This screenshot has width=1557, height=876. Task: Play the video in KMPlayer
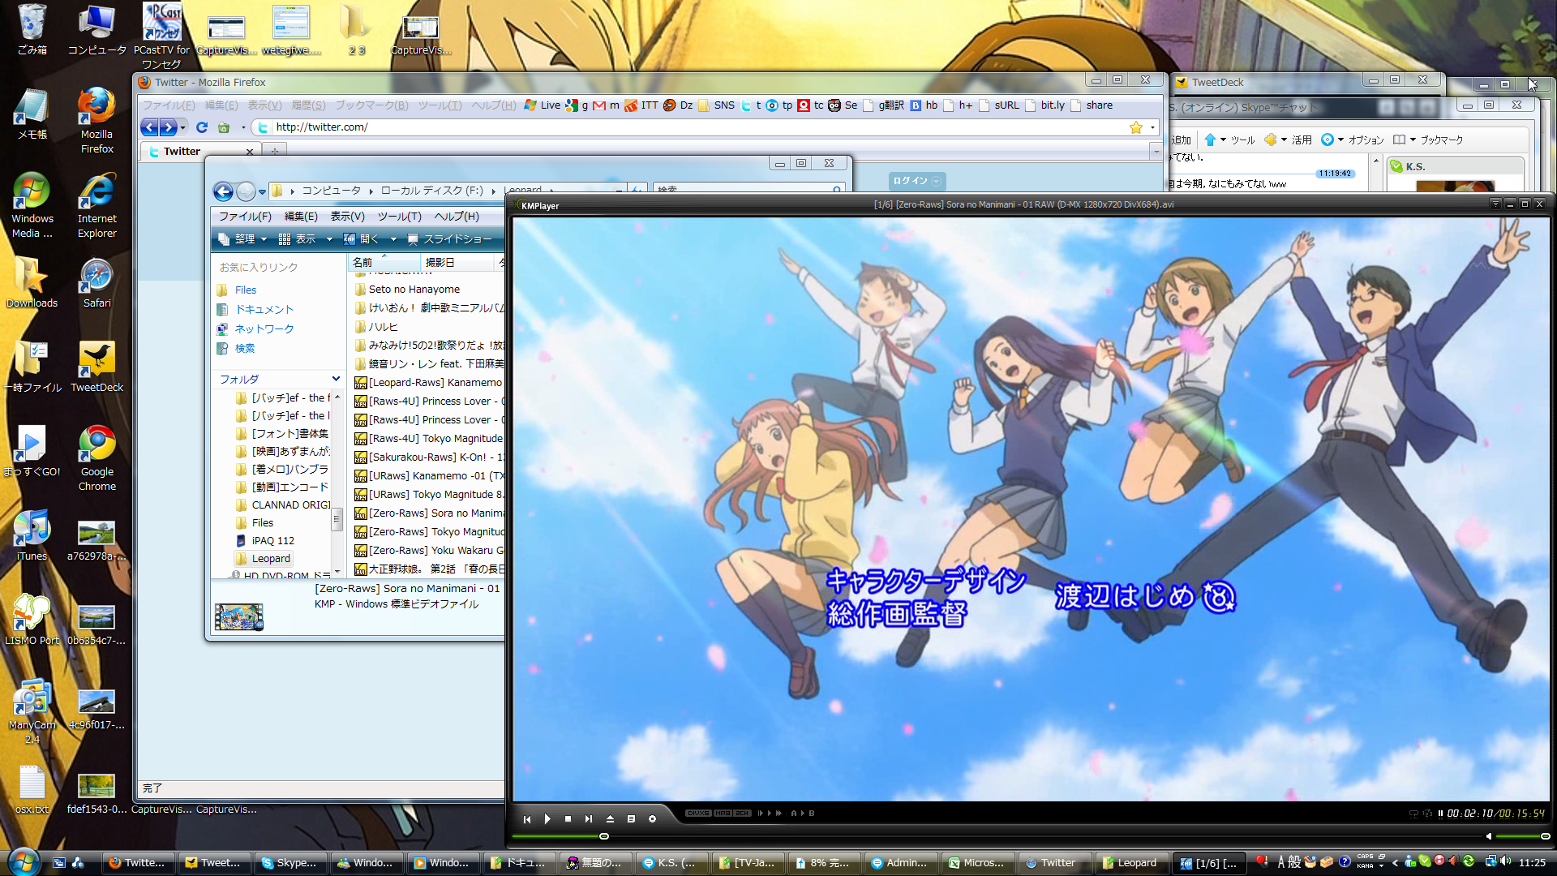click(547, 818)
